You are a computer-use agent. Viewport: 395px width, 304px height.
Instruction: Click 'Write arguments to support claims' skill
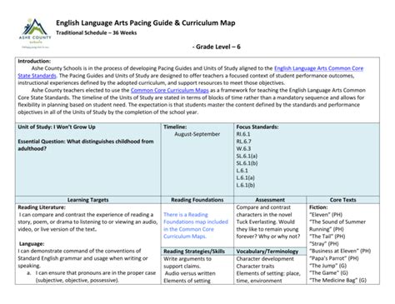coord(187,262)
